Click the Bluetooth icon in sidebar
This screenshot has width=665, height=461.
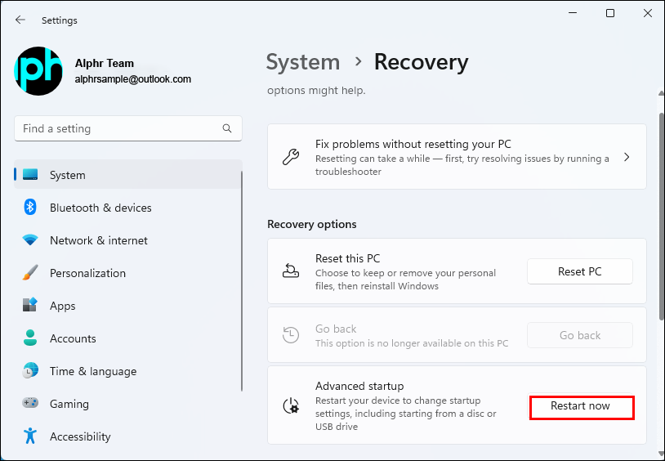(30, 208)
